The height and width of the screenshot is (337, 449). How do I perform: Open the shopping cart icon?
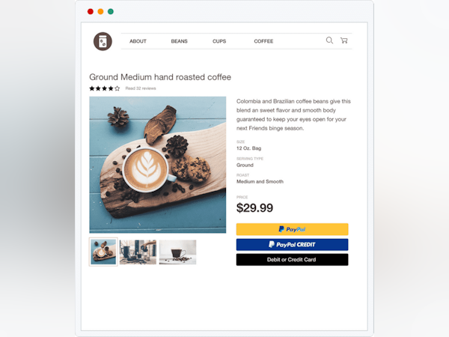pyautogui.click(x=344, y=40)
